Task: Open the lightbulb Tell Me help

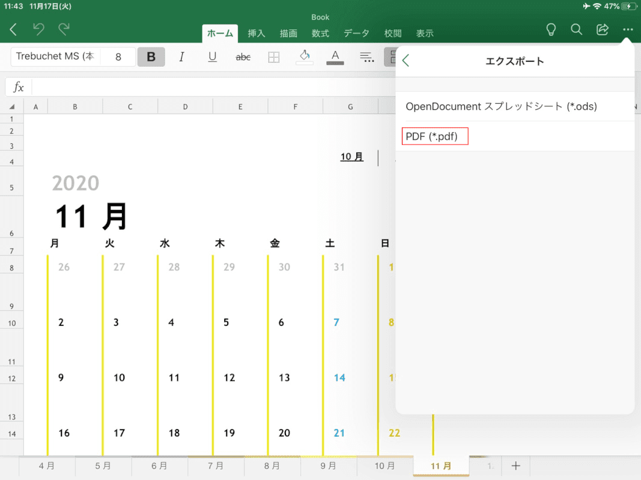Action: (551, 29)
